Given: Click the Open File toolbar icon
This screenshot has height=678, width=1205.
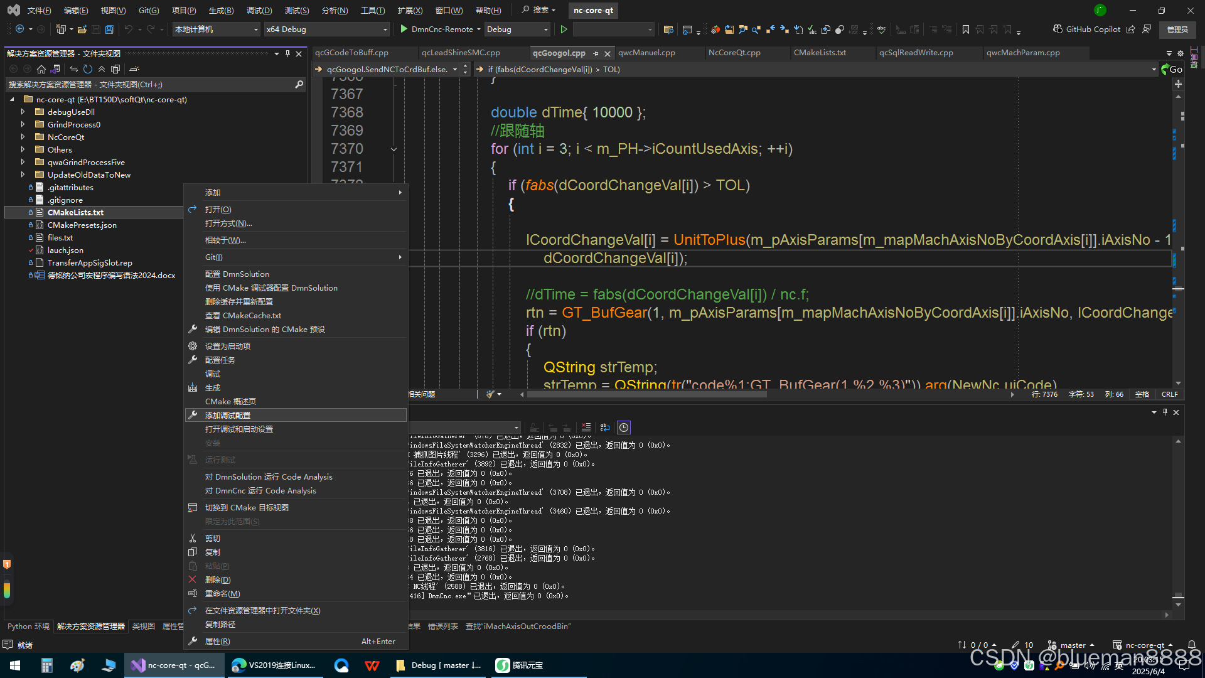Looking at the screenshot, I should (82, 30).
